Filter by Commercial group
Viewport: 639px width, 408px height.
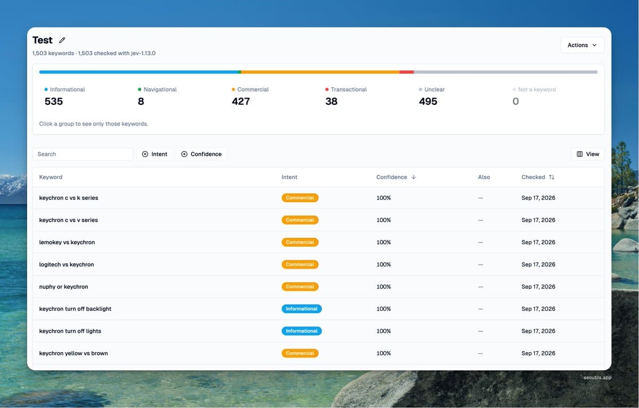coord(250,96)
